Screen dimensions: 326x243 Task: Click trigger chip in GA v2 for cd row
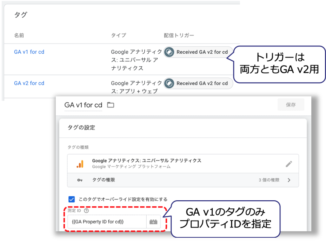[x=198, y=83]
